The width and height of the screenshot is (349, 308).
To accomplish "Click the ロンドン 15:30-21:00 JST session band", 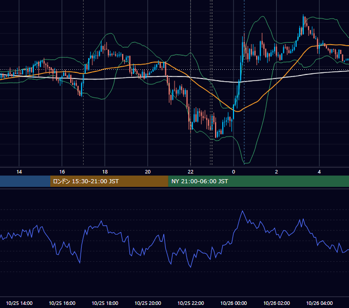I will (109, 181).
